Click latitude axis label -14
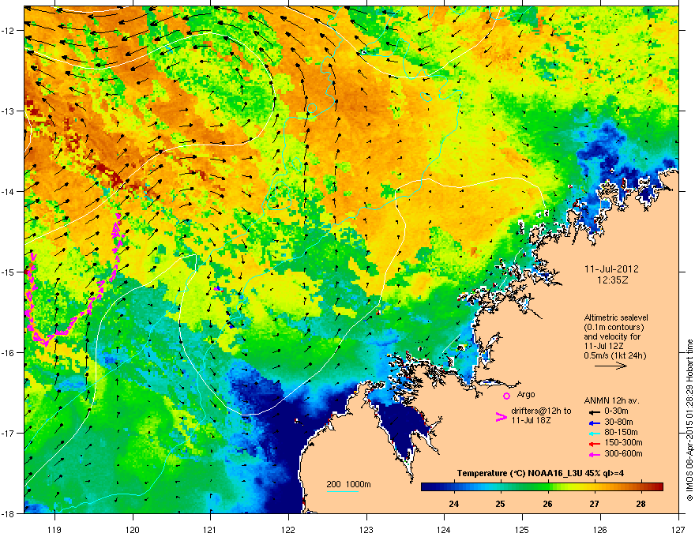 (9, 192)
